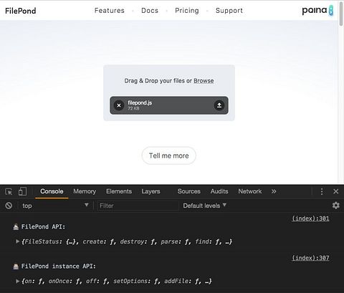Switch to the Elements tab
Image resolution: width=344 pixels, height=293 pixels.
(119, 191)
